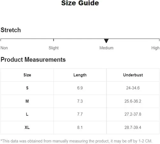Click the High stretch label
160x144 pixels.
156,48
